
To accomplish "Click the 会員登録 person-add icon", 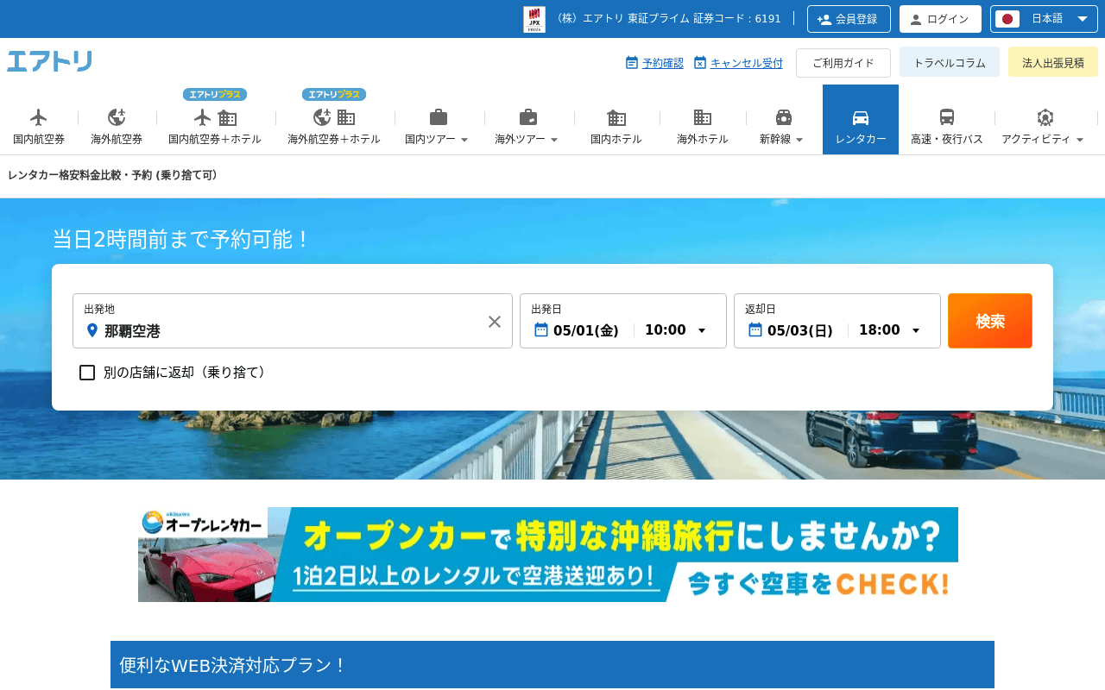I will coord(824,19).
